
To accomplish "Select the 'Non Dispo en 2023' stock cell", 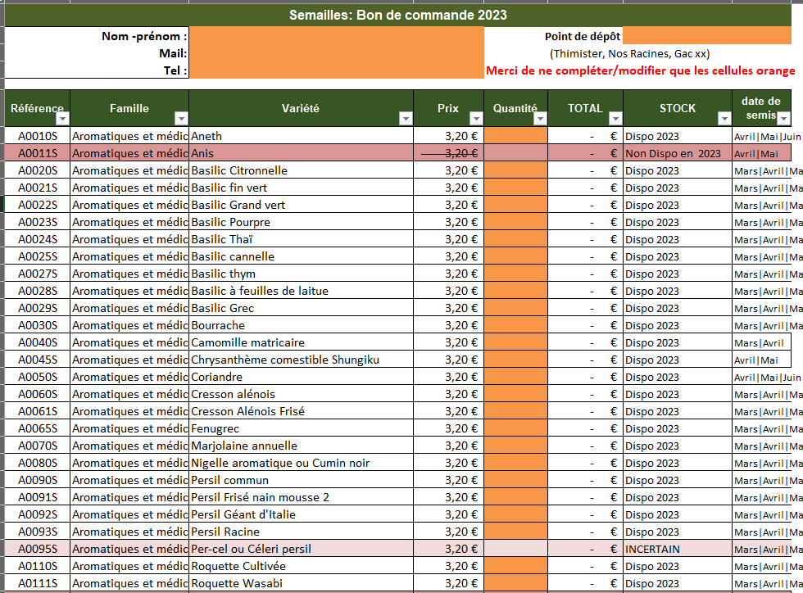I will (x=678, y=153).
